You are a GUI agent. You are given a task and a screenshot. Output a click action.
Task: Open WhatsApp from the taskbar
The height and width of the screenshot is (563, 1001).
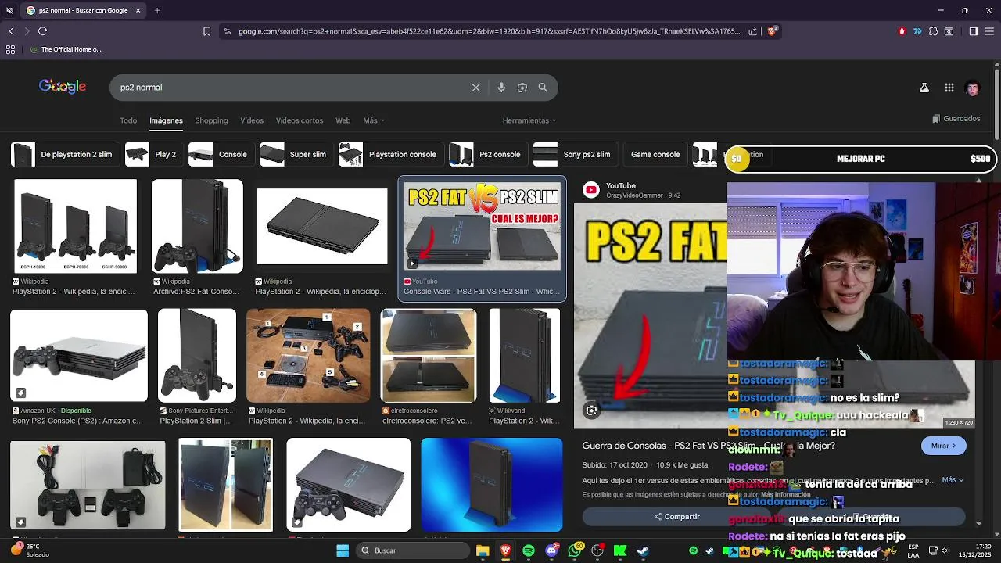[x=576, y=550]
